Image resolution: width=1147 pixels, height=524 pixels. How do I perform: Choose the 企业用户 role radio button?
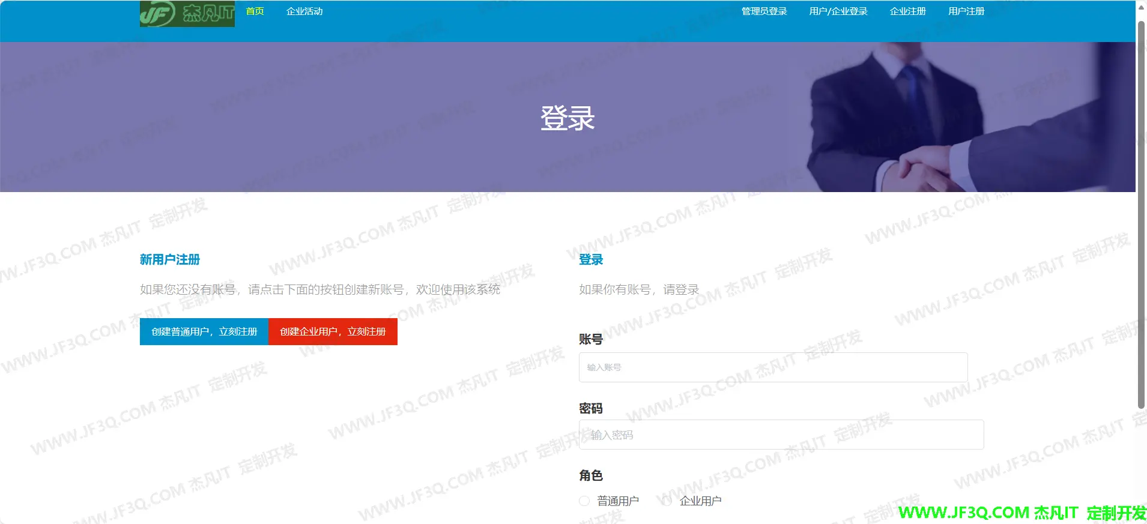click(x=667, y=501)
